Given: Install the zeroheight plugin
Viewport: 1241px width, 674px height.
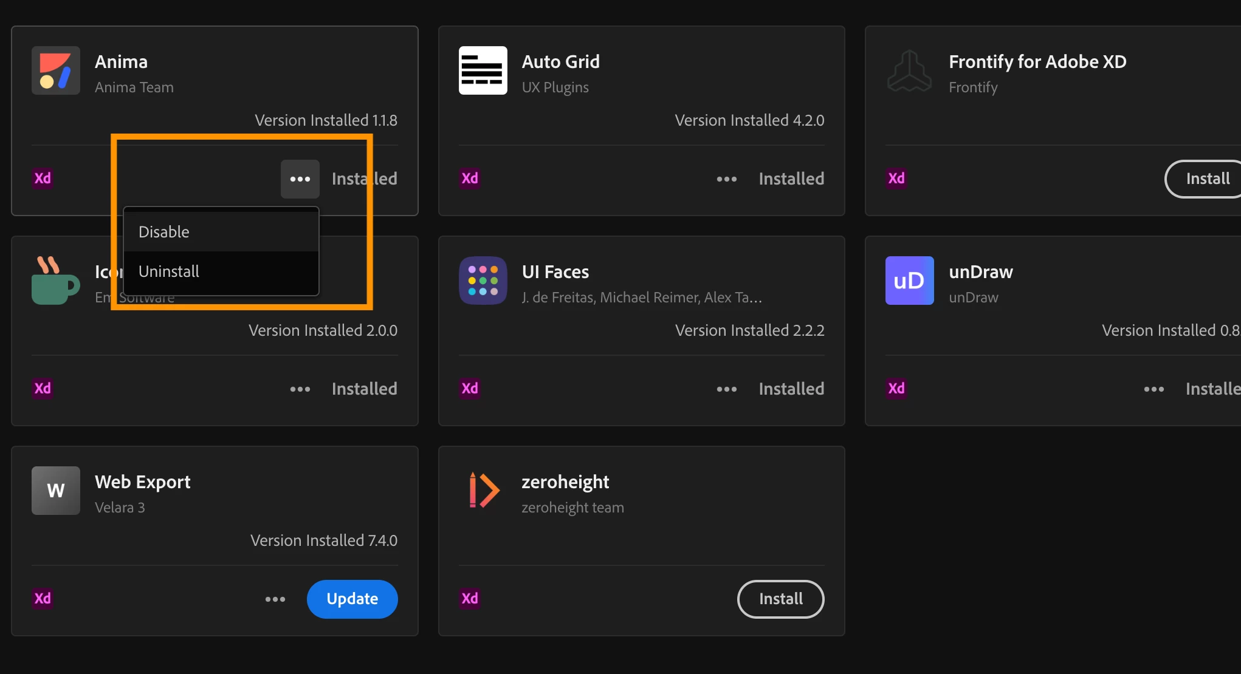Looking at the screenshot, I should click(x=780, y=599).
